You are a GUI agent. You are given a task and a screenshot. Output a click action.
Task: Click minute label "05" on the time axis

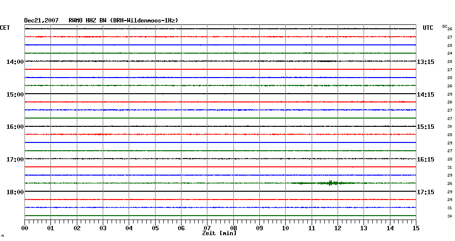155,228
